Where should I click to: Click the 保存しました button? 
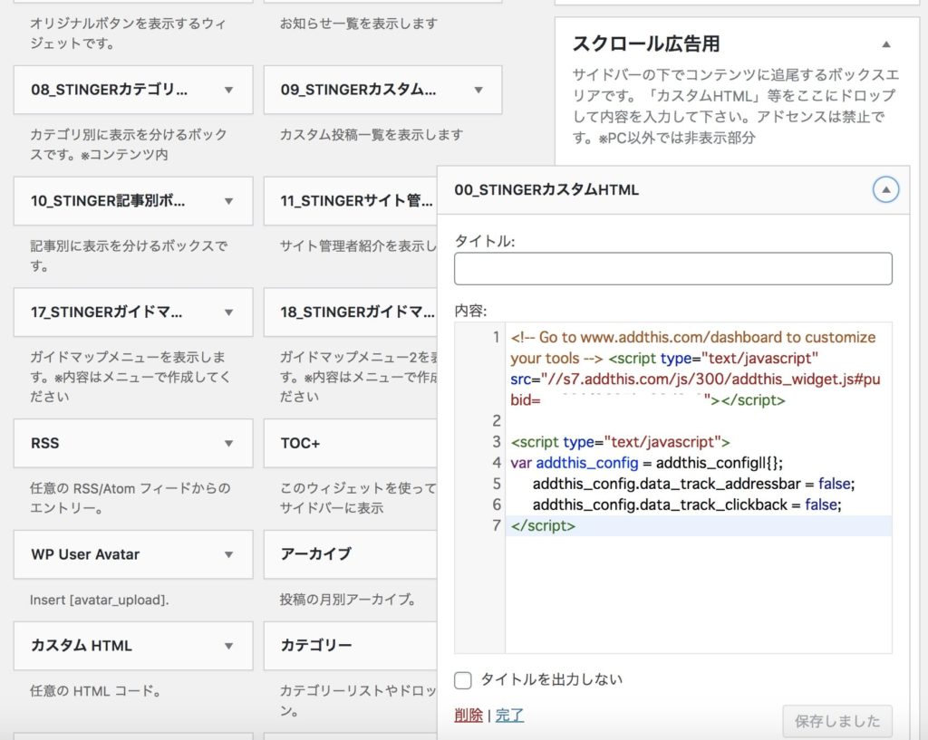(x=836, y=721)
